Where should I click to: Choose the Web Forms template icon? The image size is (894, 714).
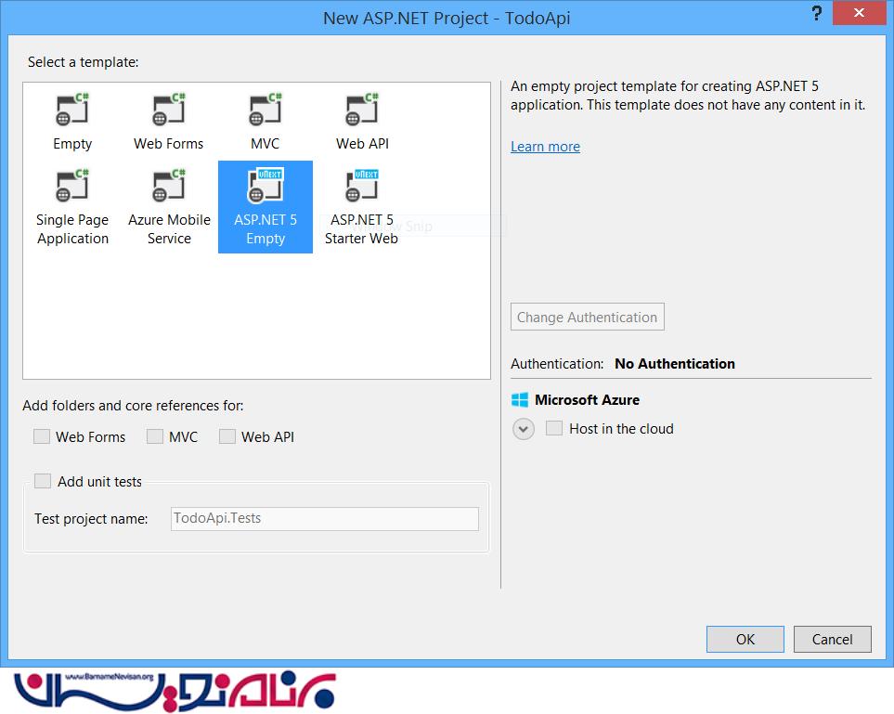(x=168, y=110)
